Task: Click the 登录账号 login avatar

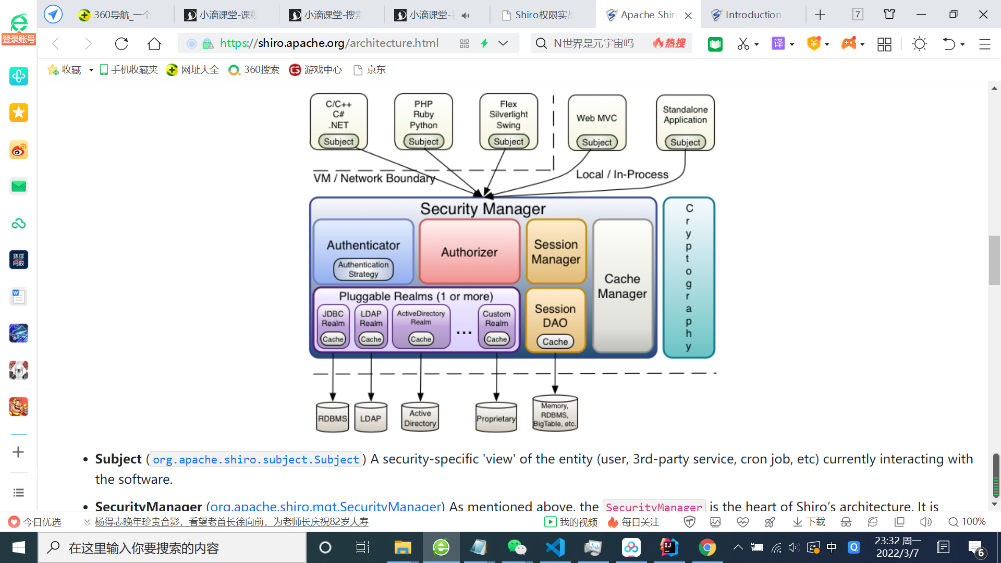Action: coord(19,29)
